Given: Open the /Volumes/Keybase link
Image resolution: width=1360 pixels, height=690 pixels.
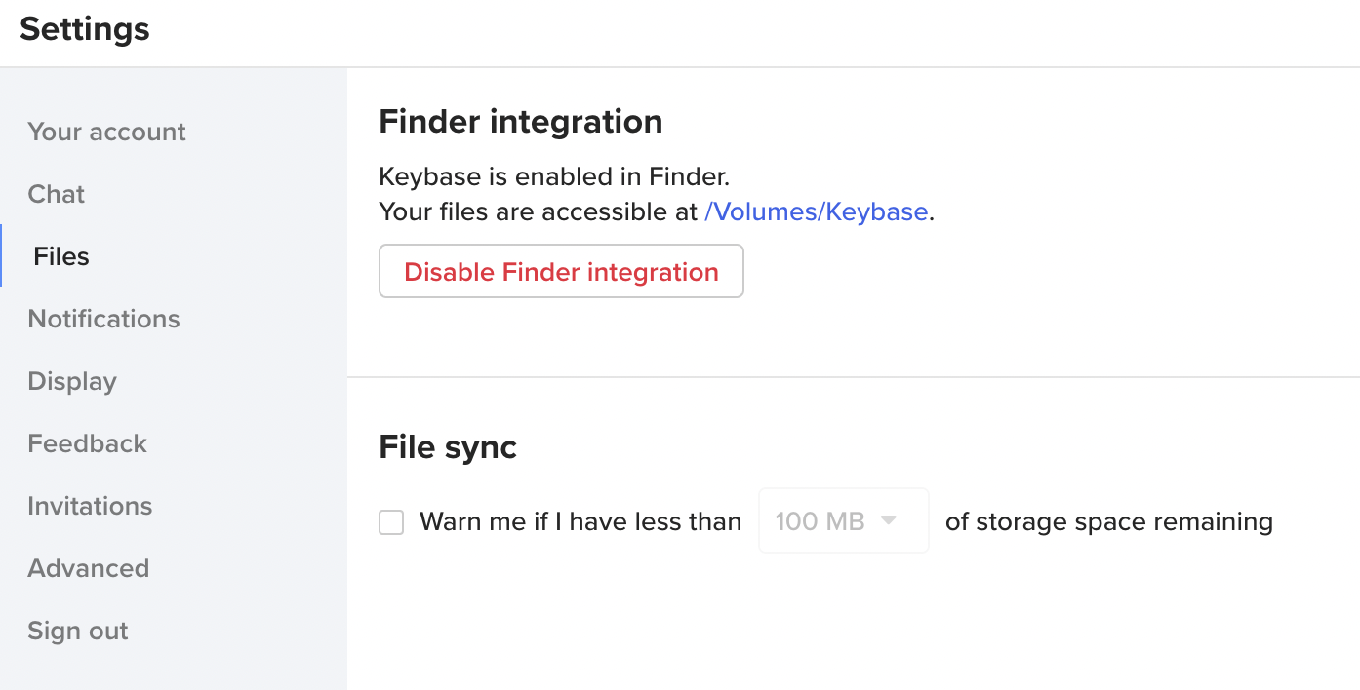Looking at the screenshot, I should click(816, 211).
